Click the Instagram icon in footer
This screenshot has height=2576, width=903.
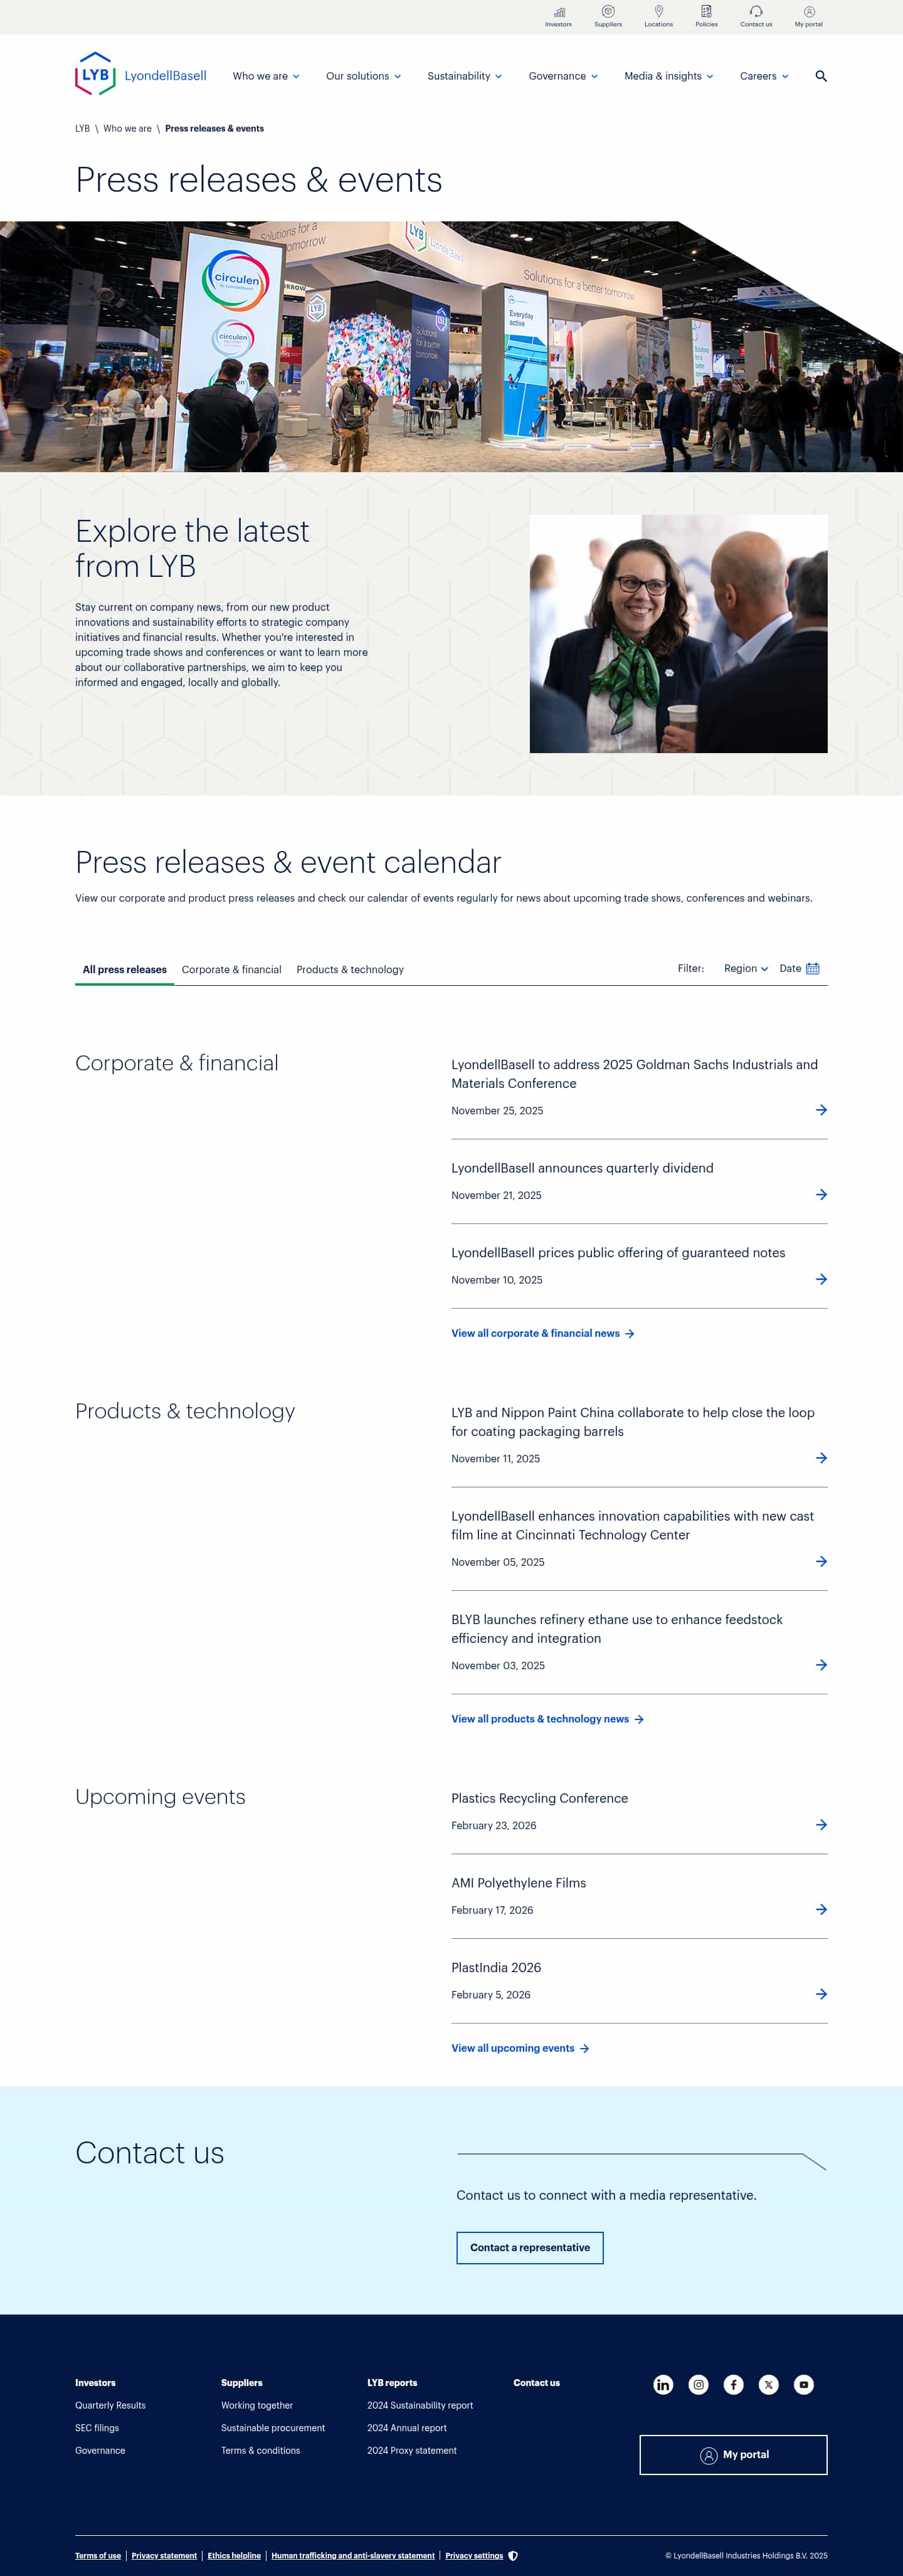(x=698, y=2384)
